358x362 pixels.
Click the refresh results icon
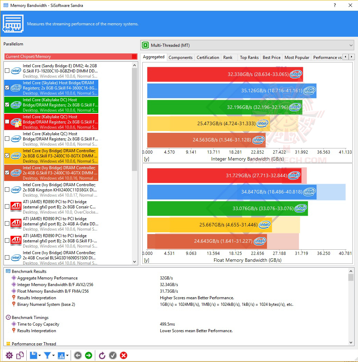[102, 355]
